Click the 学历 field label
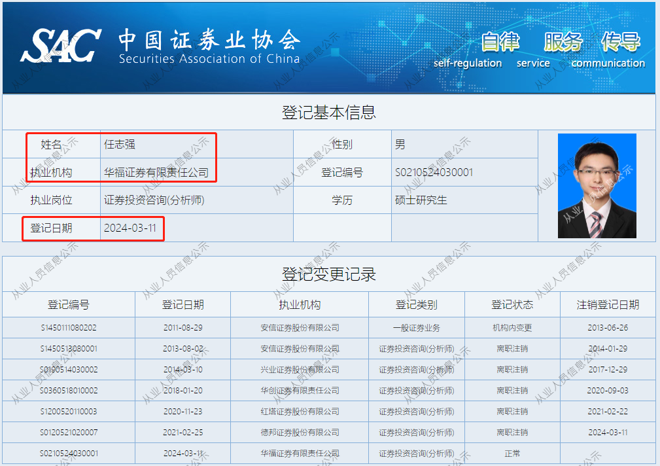 pos(342,200)
